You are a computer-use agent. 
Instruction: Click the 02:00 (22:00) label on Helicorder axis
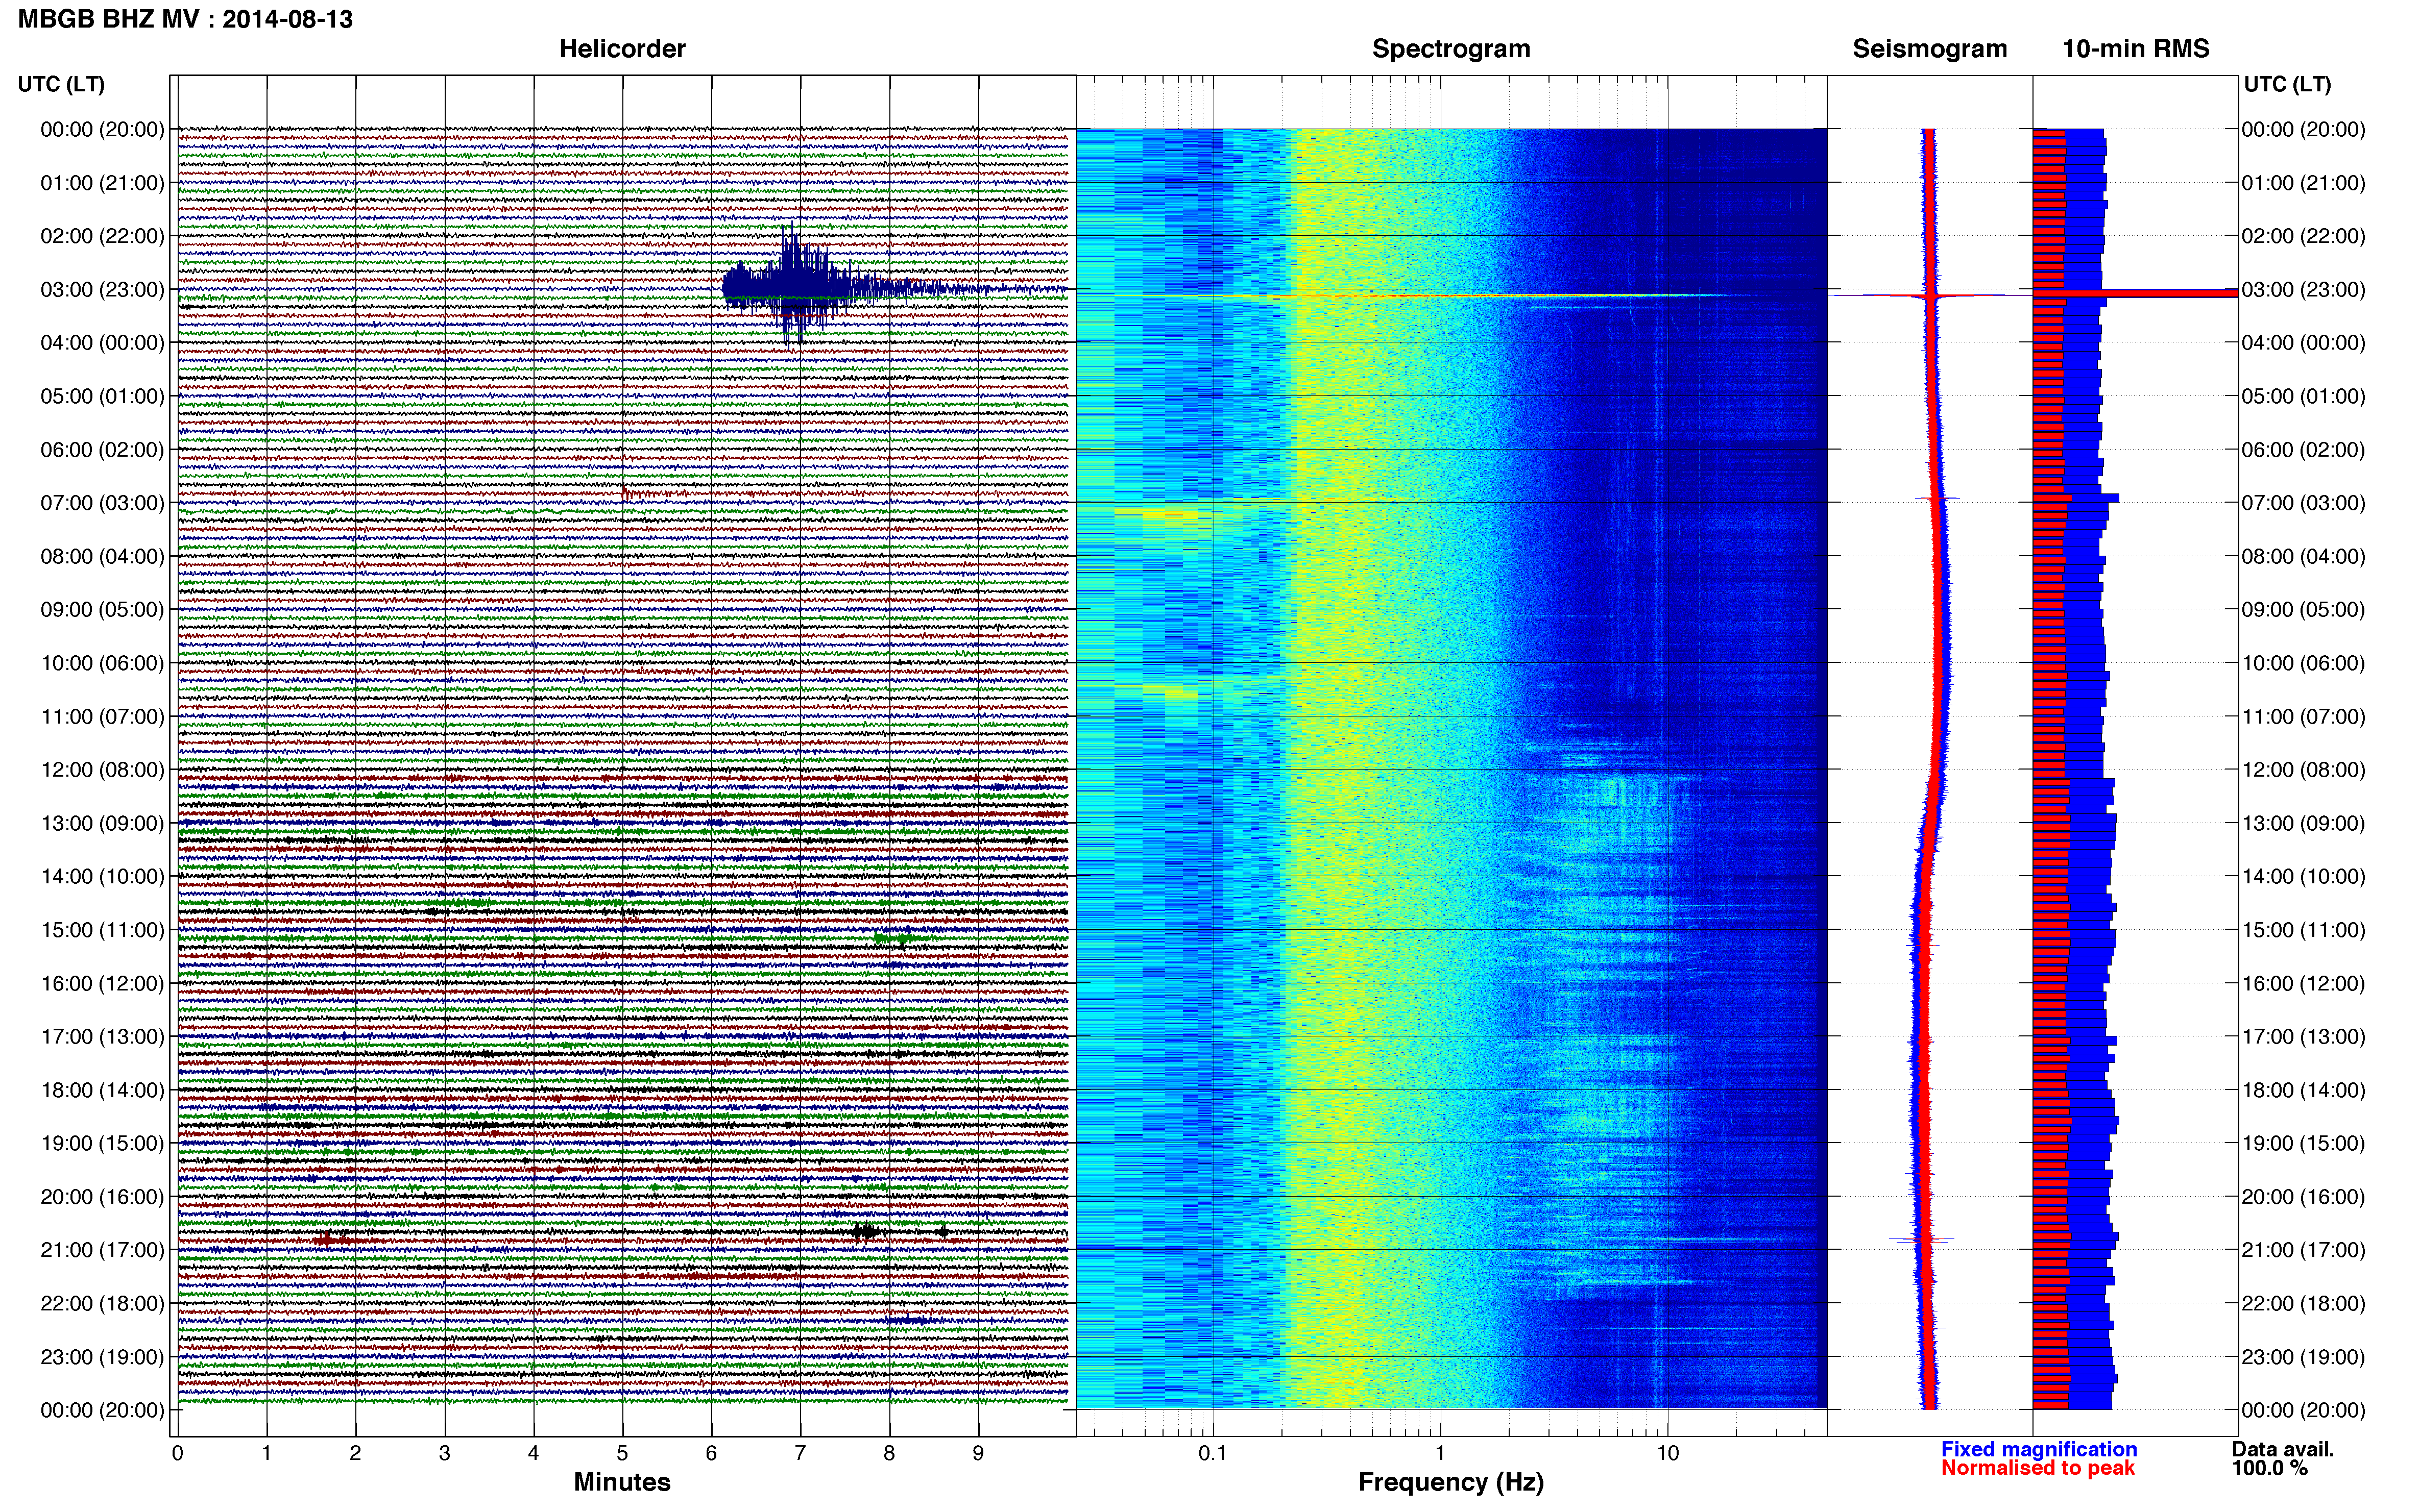[102, 236]
